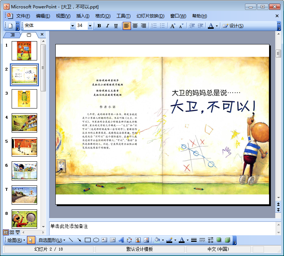Viewport: 284px width, 256px height.
Task: Open the 绘图(R) Draw dropdown
Action: point(16,240)
